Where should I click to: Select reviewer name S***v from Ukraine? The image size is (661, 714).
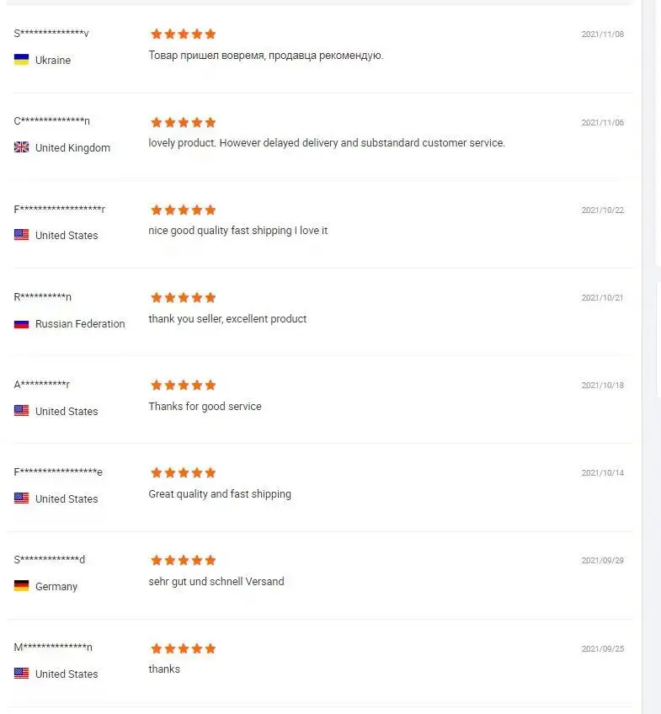51,33
